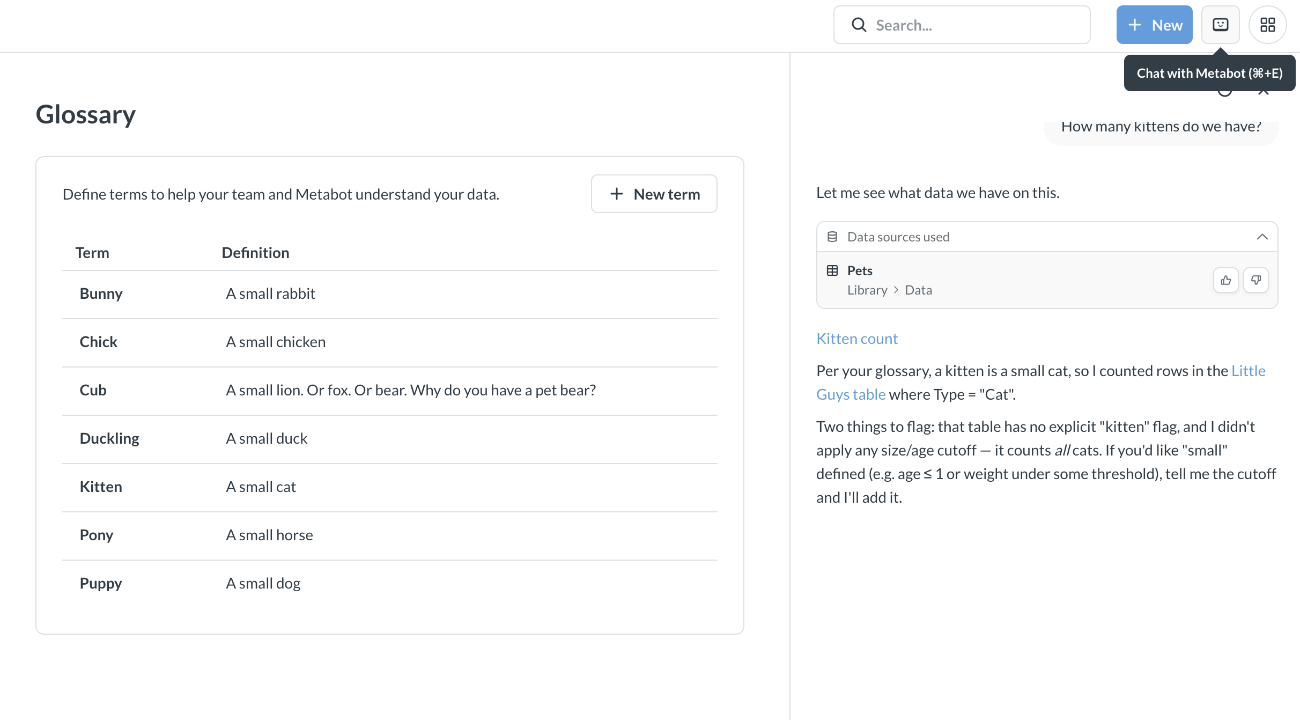Click the Definition column header
1300x720 pixels.
click(255, 253)
